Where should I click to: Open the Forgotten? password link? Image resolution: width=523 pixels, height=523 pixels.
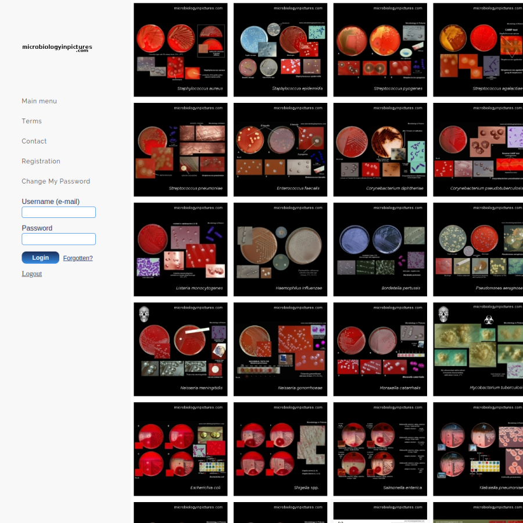tap(78, 258)
